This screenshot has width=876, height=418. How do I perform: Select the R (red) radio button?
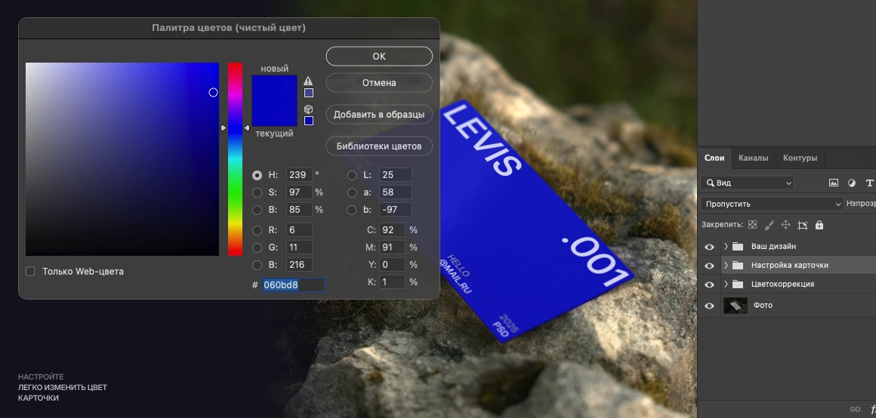click(258, 230)
